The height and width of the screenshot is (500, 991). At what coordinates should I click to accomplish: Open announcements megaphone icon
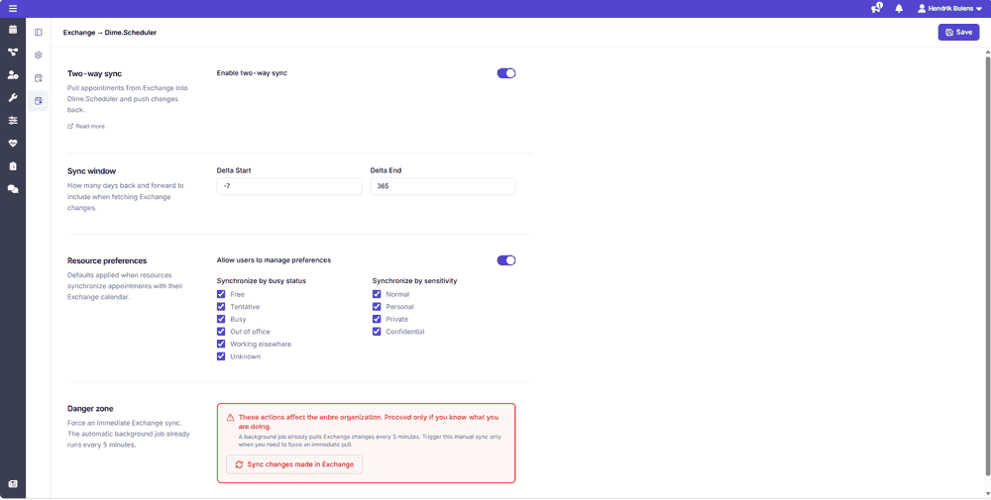pos(876,8)
